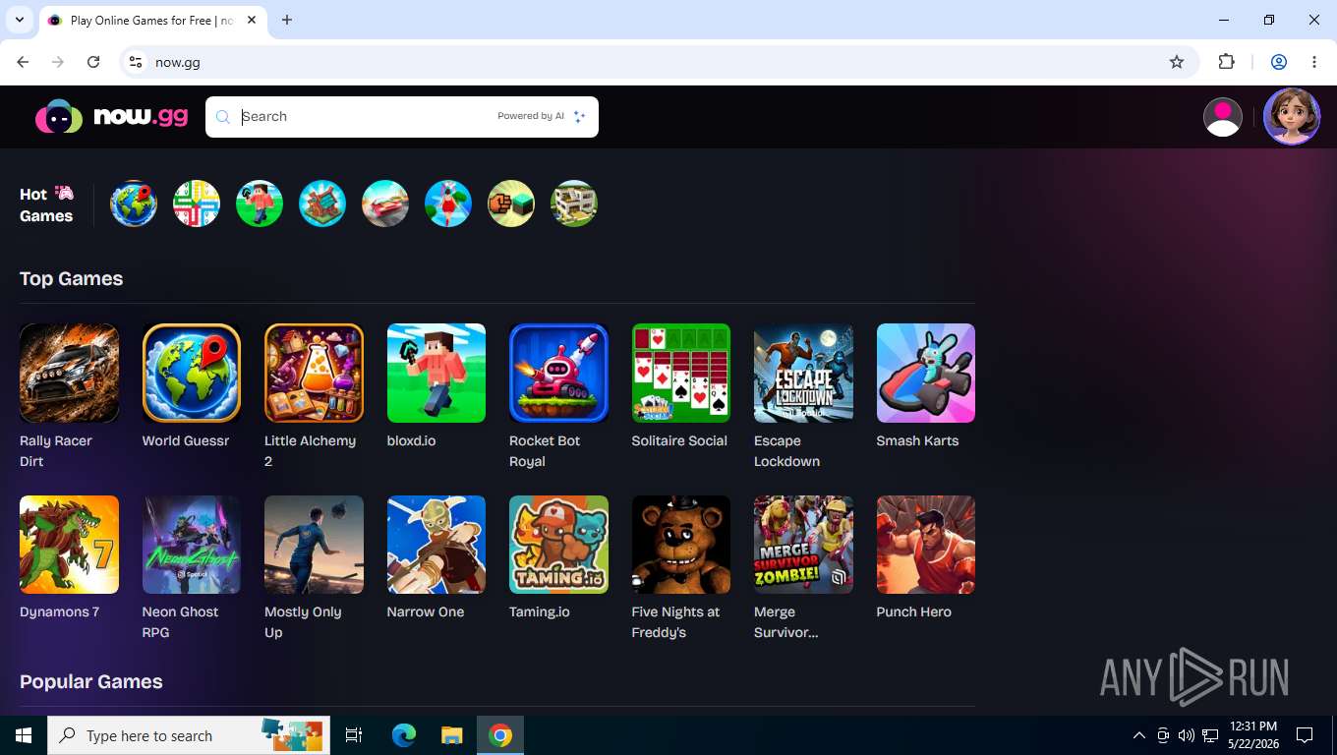The width and height of the screenshot is (1337, 755).
Task: Open the now.gg logo home link
Action: tap(111, 117)
